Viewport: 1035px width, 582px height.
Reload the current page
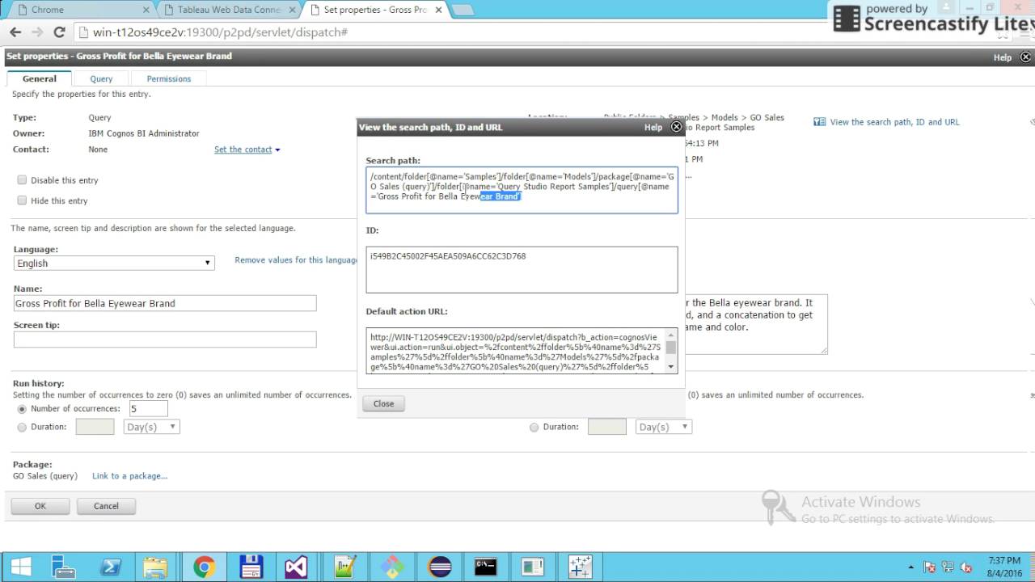click(x=59, y=32)
